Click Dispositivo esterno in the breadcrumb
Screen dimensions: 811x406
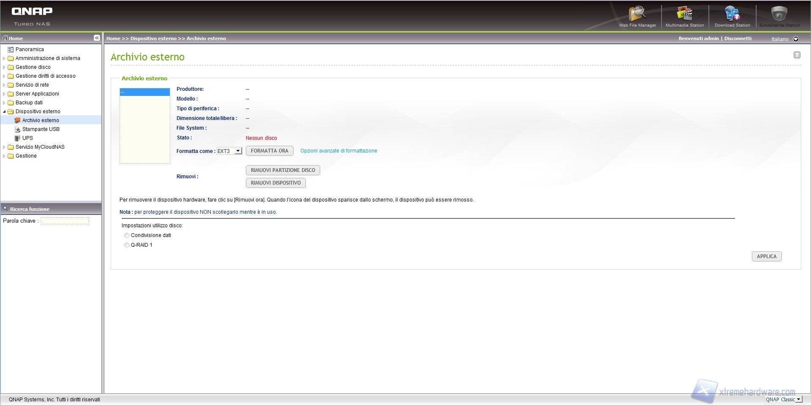[x=153, y=38]
